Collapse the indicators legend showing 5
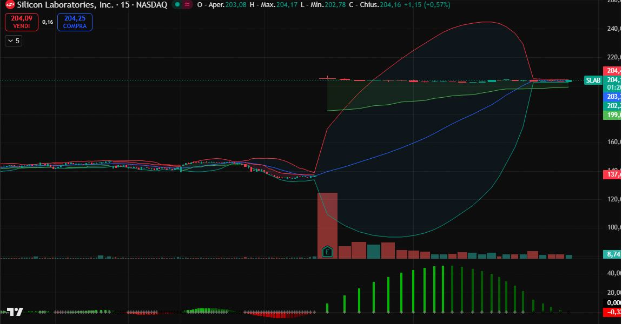Screen dimensions: 622x324 point(14,41)
